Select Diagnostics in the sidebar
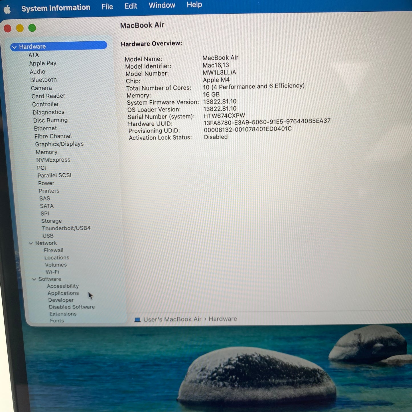This screenshot has height=412, width=412. click(x=48, y=112)
